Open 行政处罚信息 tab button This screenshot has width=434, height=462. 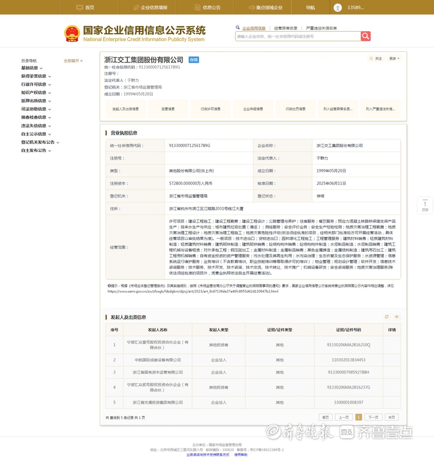(295, 109)
